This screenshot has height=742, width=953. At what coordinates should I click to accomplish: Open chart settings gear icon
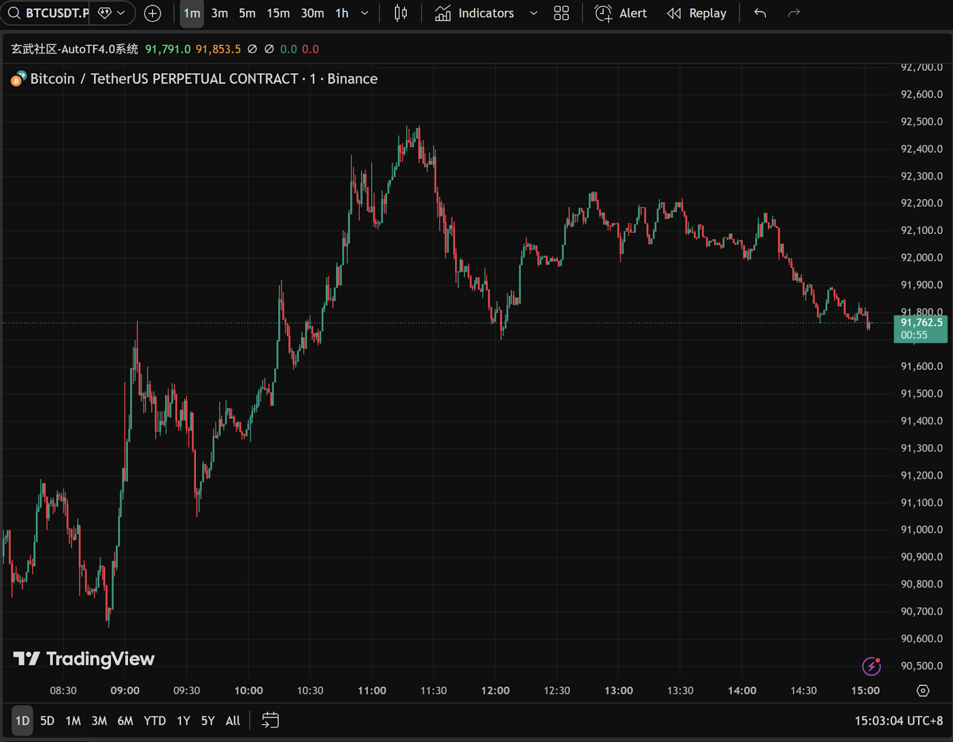[923, 691]
